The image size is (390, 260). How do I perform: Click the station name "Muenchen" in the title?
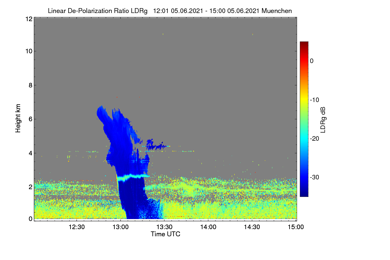[277, 11]
